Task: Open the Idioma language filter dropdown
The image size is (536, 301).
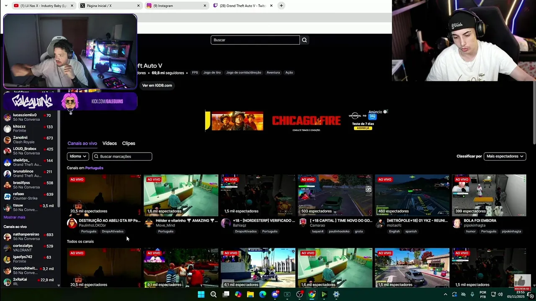Action: (77, 156)
